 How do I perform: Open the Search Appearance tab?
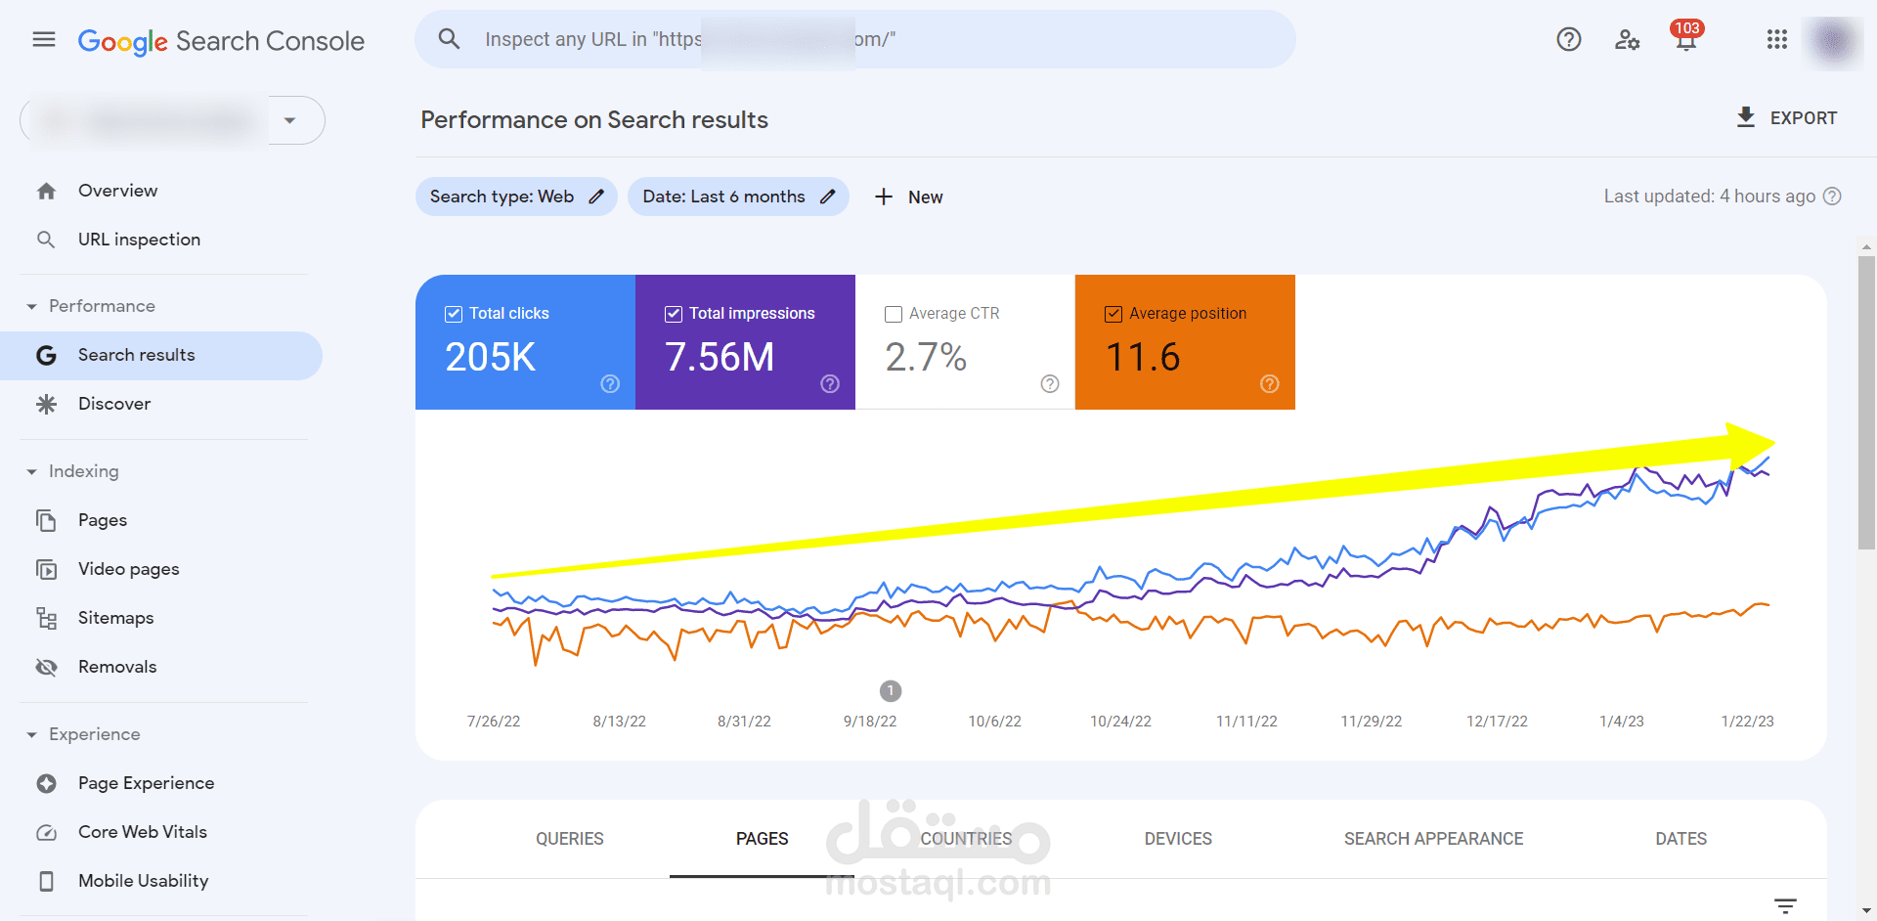[x=1433, y=839]
